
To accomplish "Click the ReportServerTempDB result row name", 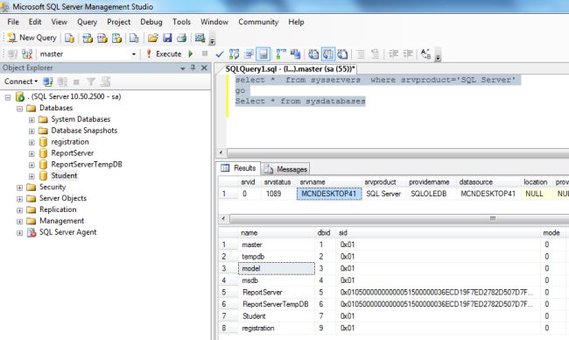I will coord(276,304).
